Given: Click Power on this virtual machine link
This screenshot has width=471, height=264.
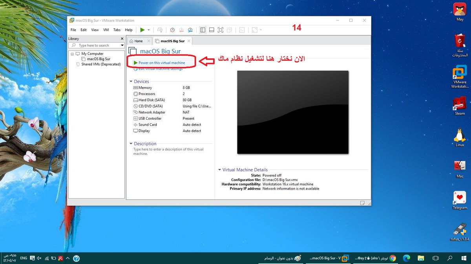Looking at the screenshot, I should (x=162, y=63).
